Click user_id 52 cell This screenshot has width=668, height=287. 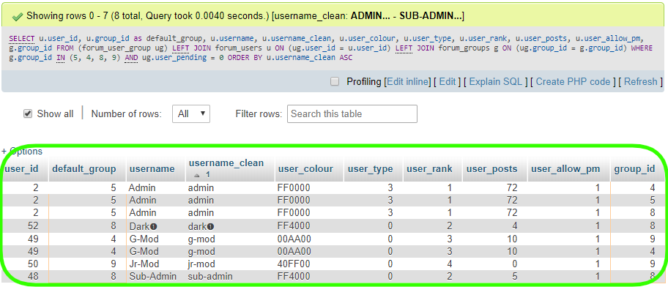tap(25, 225)
